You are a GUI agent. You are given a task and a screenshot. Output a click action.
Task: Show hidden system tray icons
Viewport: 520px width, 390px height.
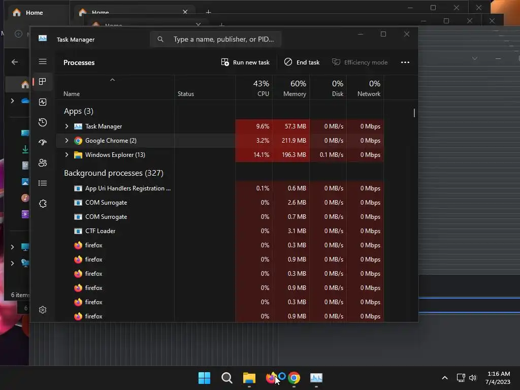click(x=445, y=378)
